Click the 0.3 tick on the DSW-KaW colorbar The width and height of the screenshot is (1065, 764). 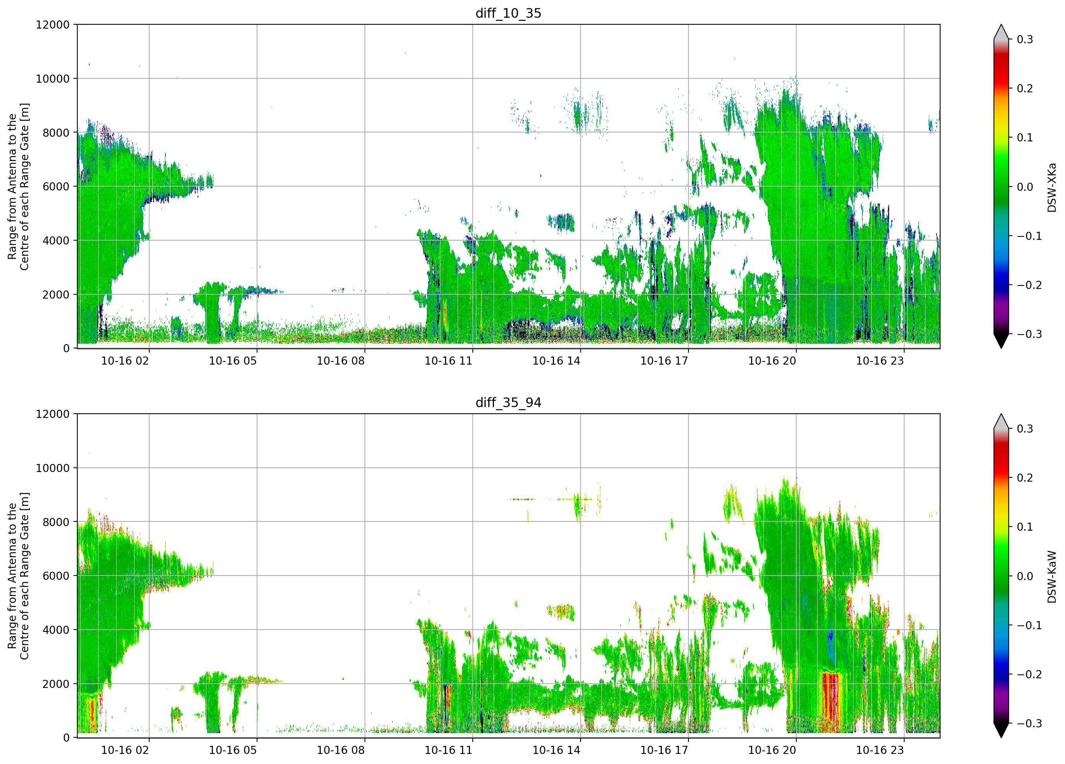(x=1025, y=429)
